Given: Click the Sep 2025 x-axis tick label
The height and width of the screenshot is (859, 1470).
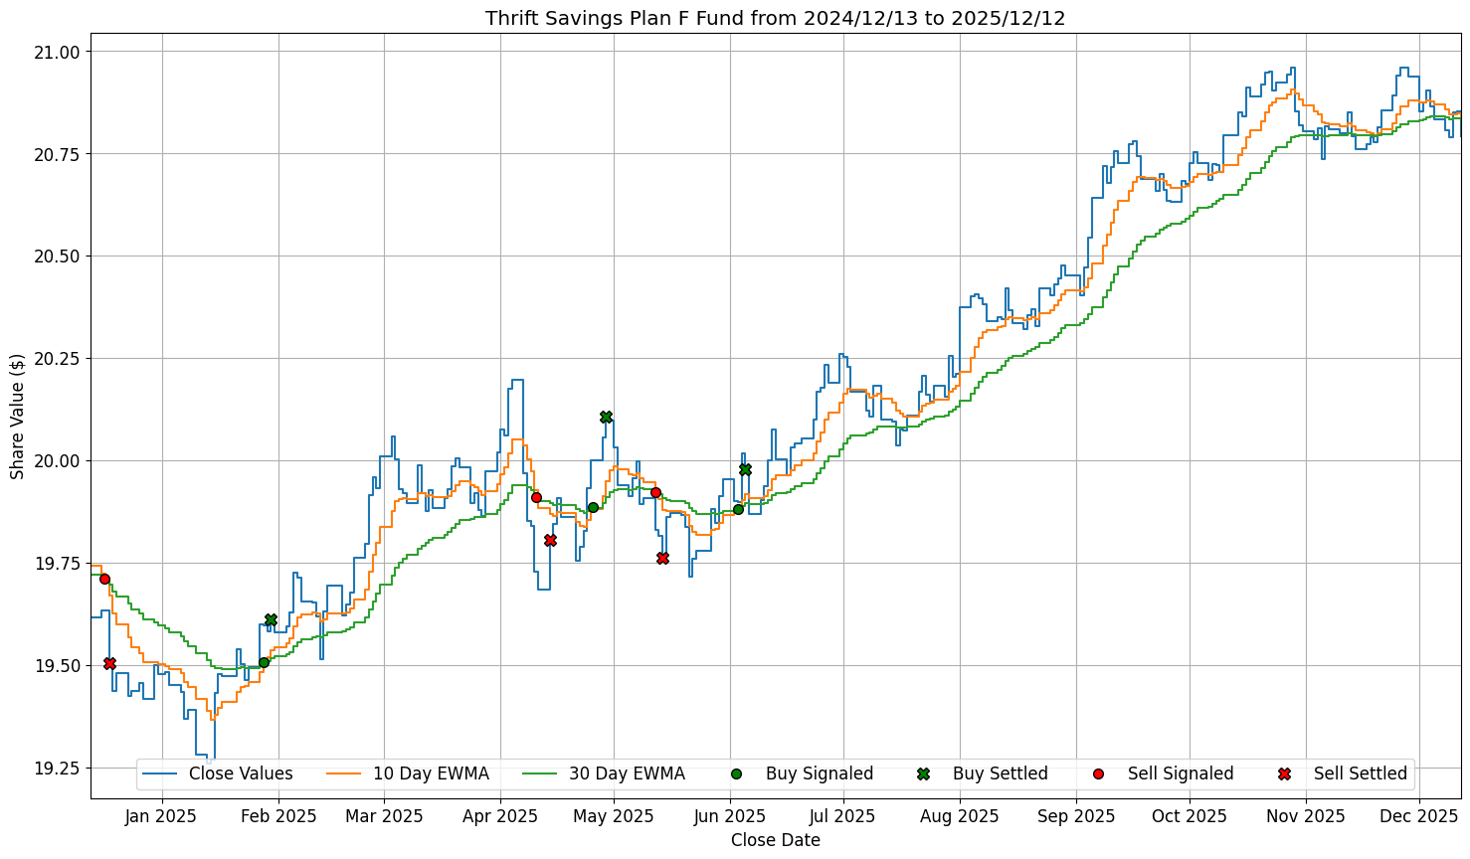Looking at the screenshot, I should (x=1075, y=816).
